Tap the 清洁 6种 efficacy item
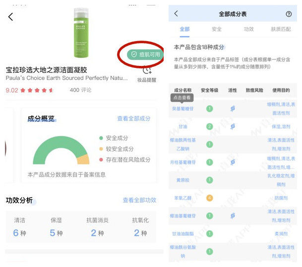302x267 pixels. pos(20,227)
